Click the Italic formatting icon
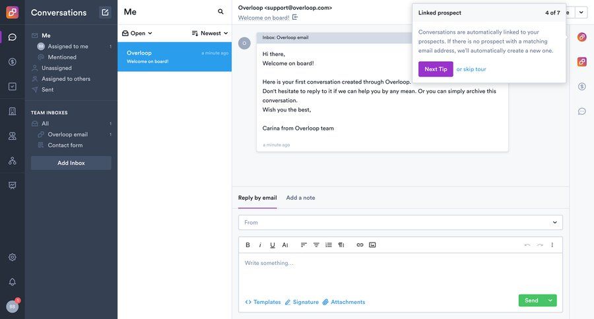 click(x=260, y=245)
